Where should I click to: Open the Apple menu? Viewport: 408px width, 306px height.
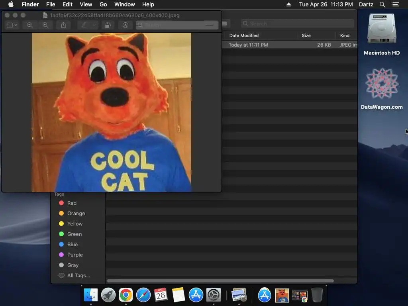pos(11,4)
